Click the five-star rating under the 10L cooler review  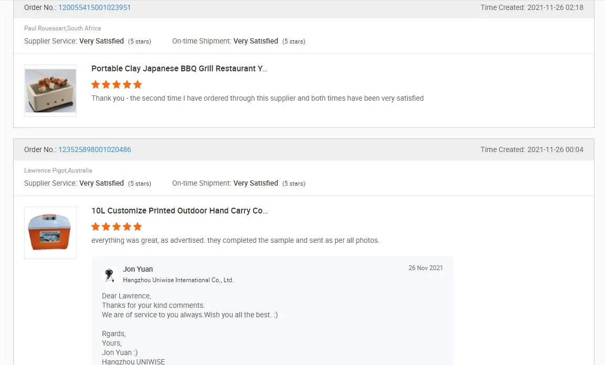coord(117,227)
